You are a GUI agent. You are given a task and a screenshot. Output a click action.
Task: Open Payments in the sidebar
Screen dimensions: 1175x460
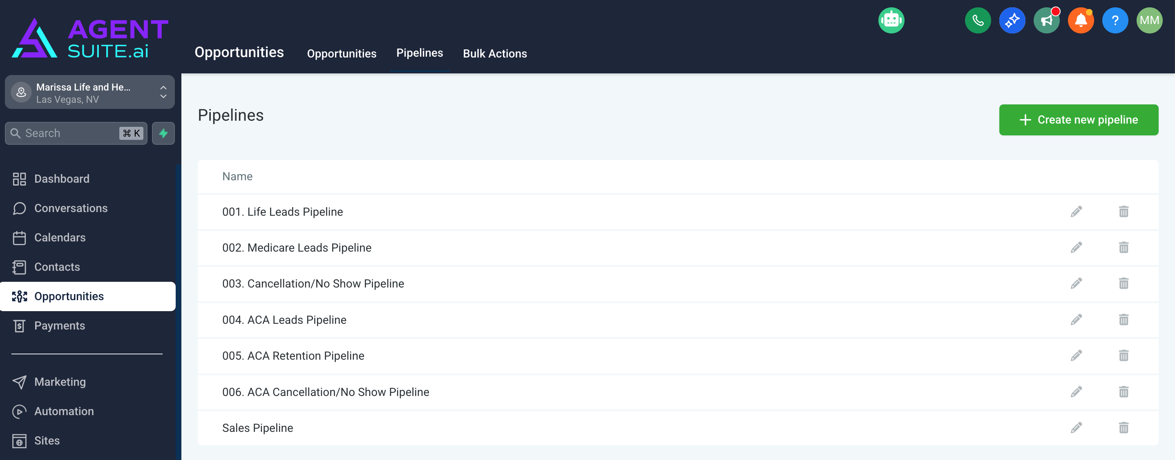click(59, 326)
